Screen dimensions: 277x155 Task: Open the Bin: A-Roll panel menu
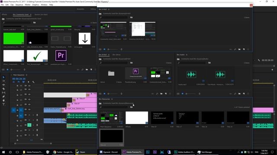[109, 9]
